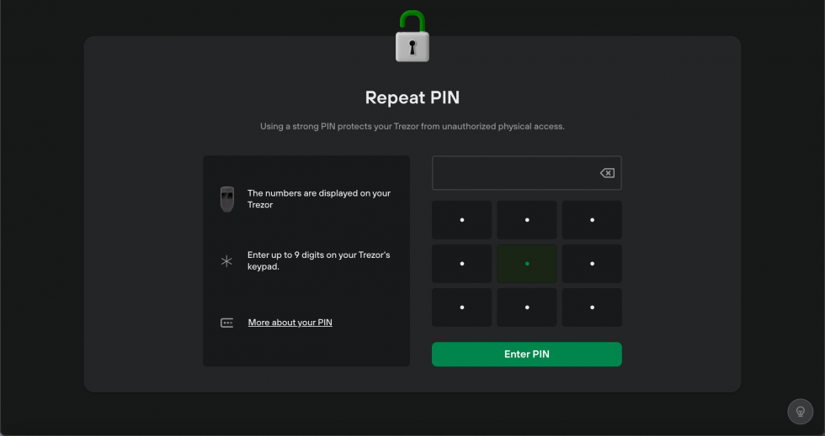This screenshot has height=436, width=825.
Task: Select the top-right PIN keypad dot
Action: (x=592, y=220)
